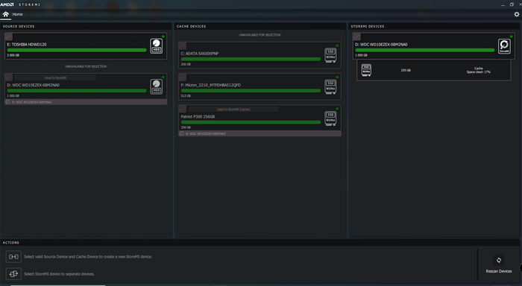Screen dimensions: 522x286
Task: Click the home icon in the navigation bar
Action: click(6, 14)
